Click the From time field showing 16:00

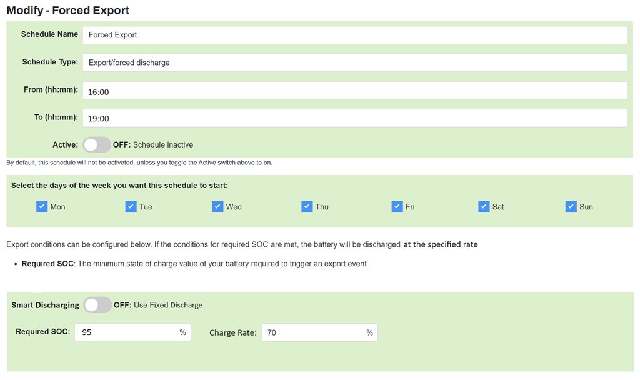click(354, 91)
